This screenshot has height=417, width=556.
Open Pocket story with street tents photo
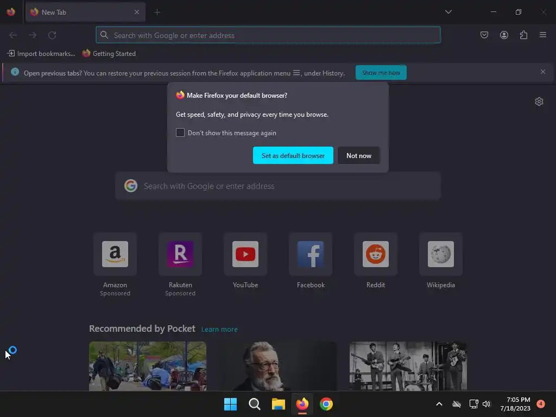click(148, 366)
